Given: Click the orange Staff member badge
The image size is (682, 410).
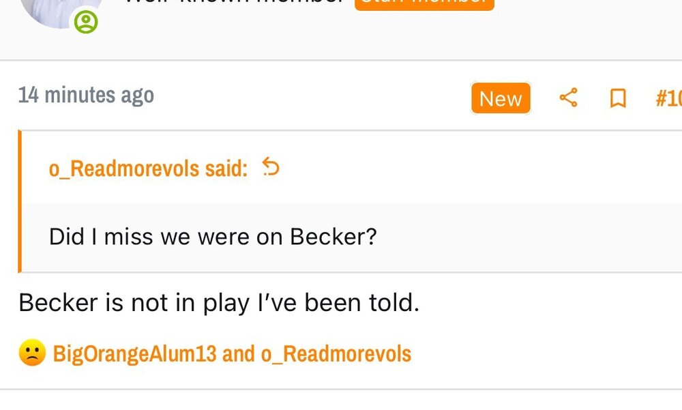Looking at the screenshot, I should [x=424, y=3].
